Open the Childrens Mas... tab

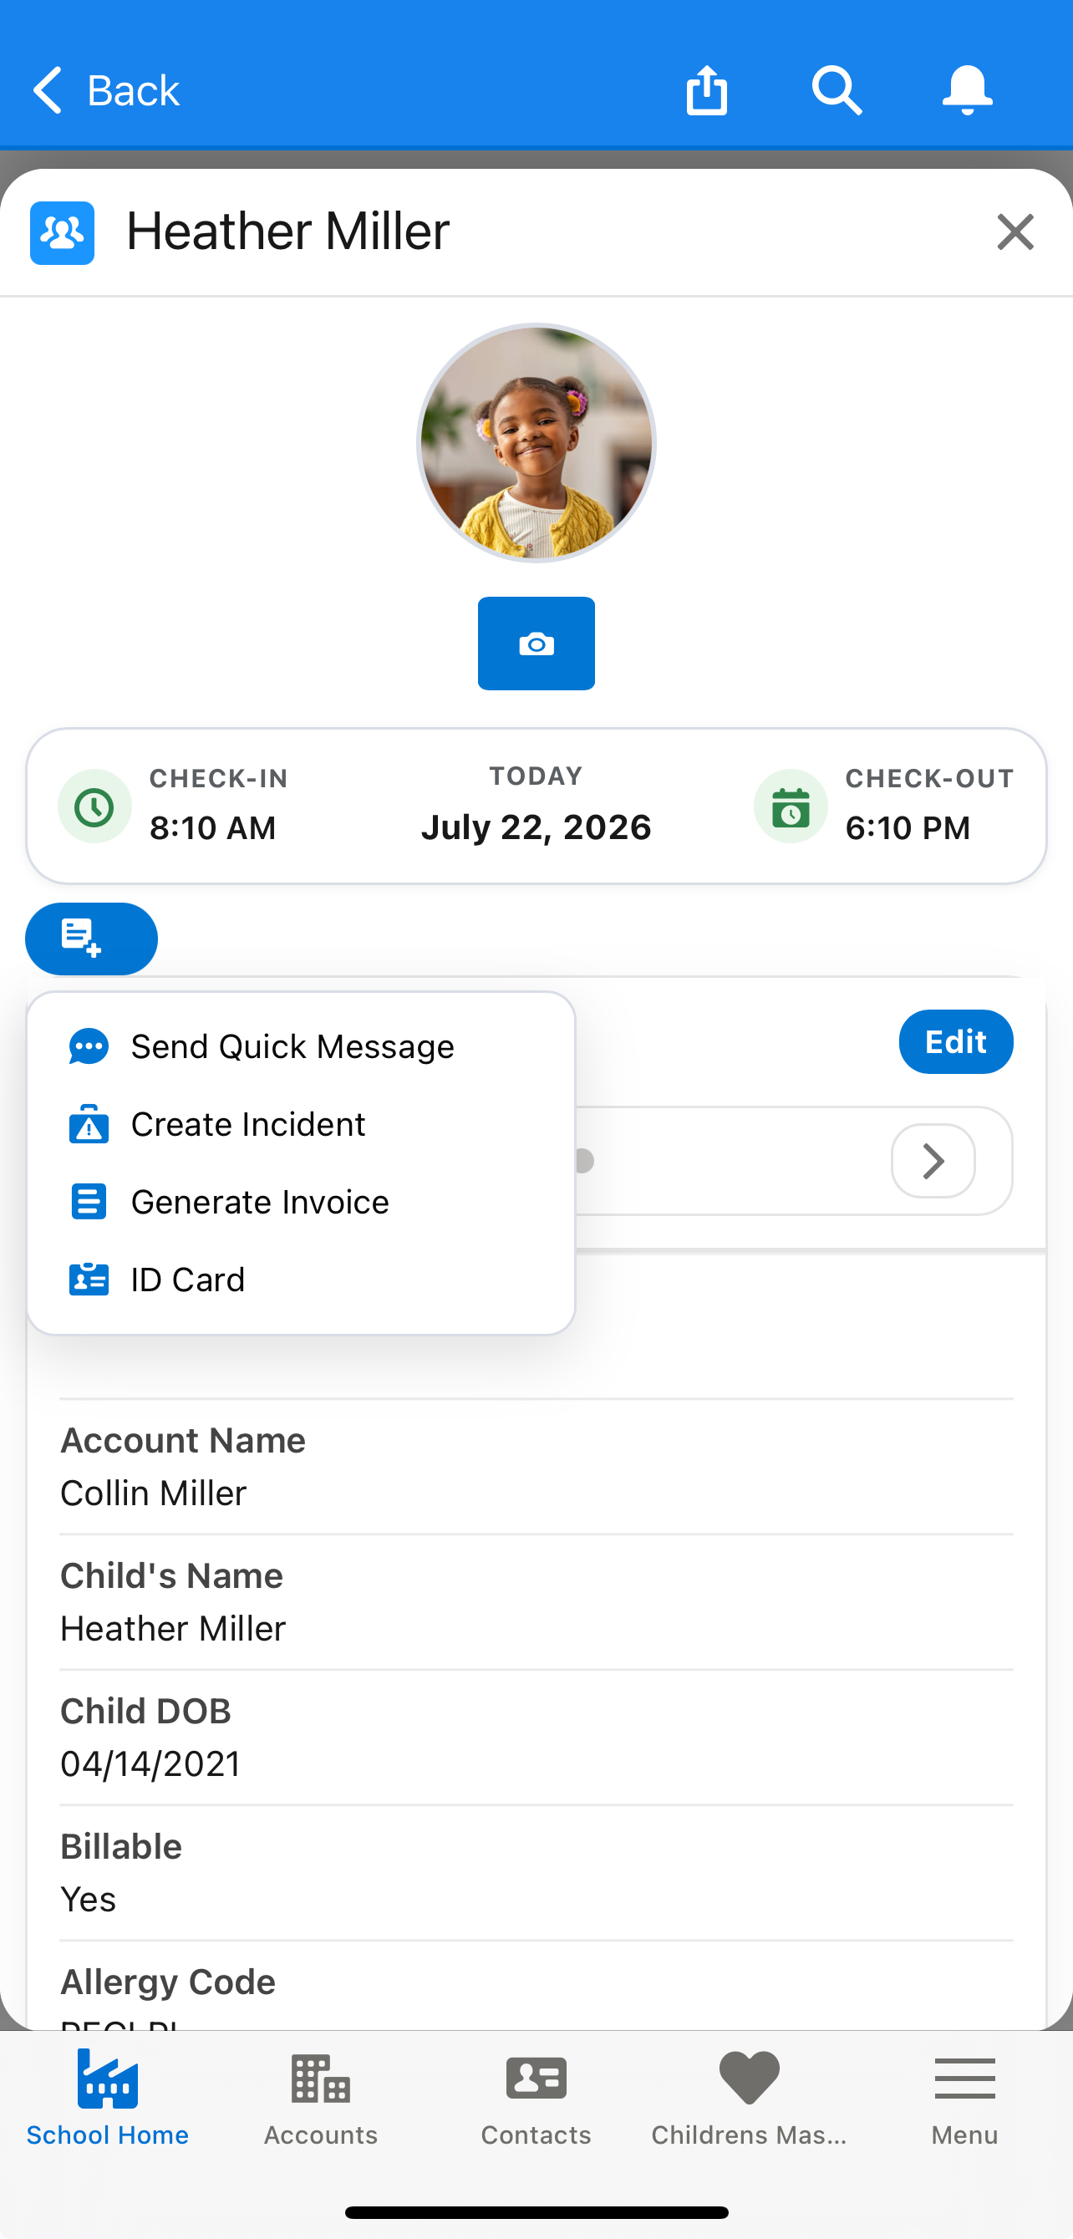749,2099
